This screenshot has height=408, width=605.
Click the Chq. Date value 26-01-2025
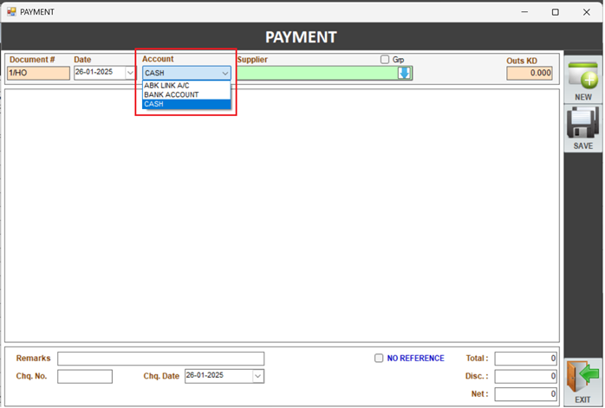(x=205, y=375)
